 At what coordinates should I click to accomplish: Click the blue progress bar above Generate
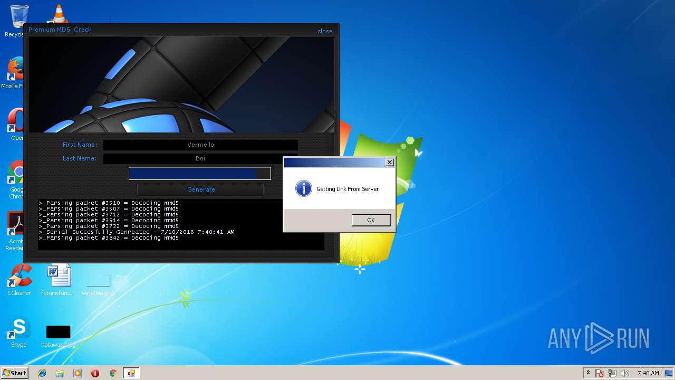point(200,174)
